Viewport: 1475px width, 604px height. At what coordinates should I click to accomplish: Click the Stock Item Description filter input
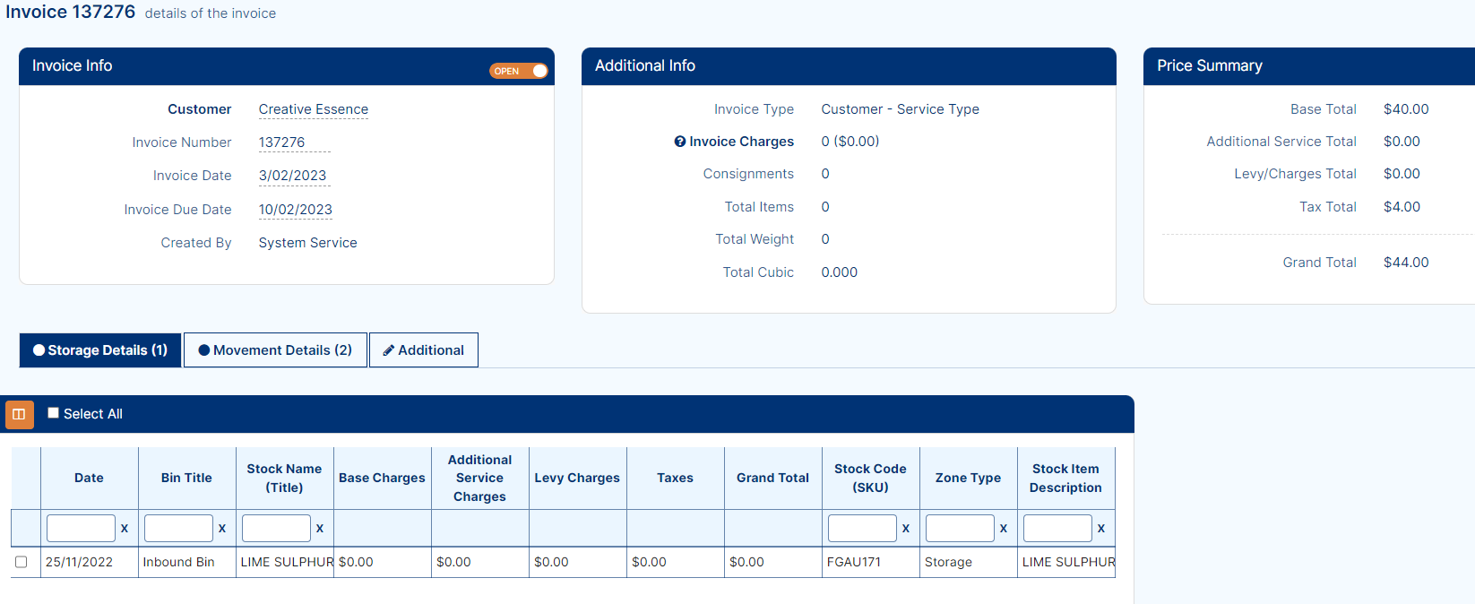pyautogui.click(x=1057, y=529)
